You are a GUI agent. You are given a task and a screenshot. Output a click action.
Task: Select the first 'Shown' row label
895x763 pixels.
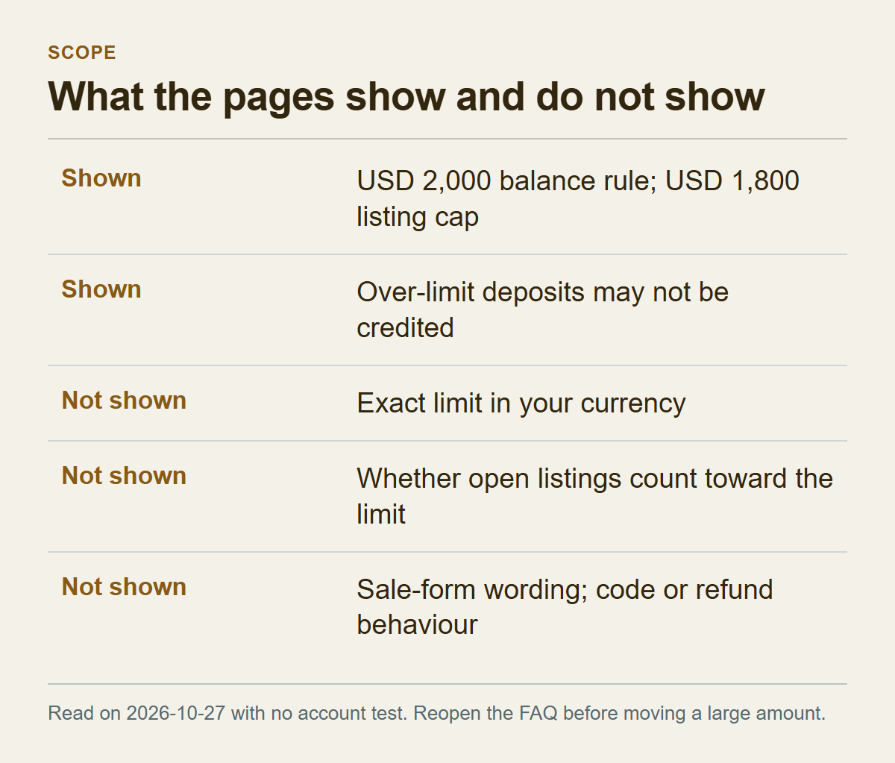point(101,178)
